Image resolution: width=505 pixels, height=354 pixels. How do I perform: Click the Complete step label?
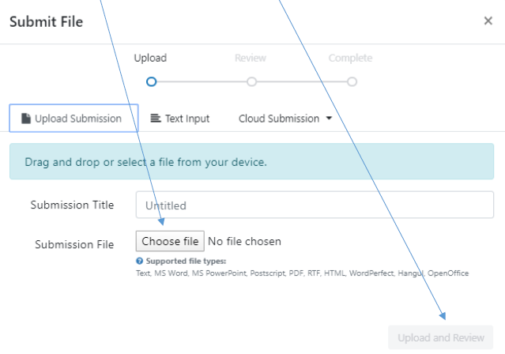pyautogui.click(x=350, y=58)
